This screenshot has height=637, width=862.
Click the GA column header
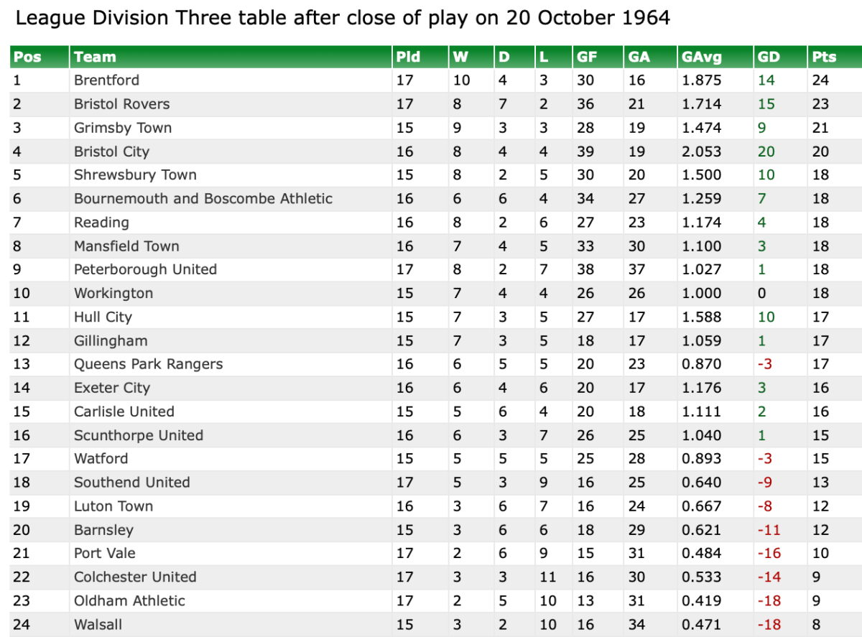639,57
